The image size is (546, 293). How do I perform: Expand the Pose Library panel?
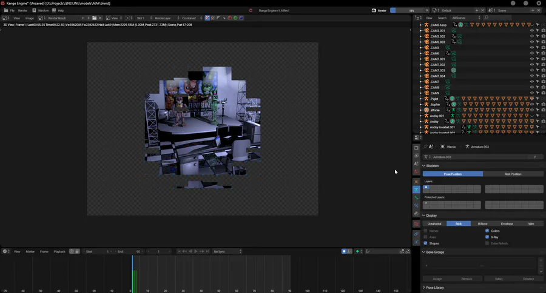click(434, 288)
